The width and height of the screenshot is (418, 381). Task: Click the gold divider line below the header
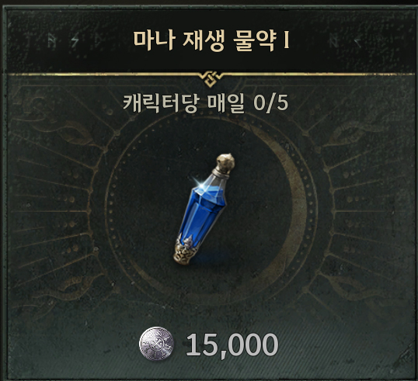click(x=211, y=74)
